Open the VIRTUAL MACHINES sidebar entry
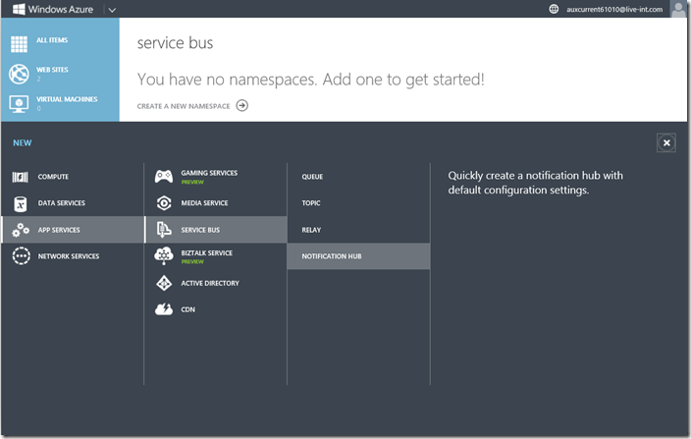Screen dimensions: 691x439 67,99
